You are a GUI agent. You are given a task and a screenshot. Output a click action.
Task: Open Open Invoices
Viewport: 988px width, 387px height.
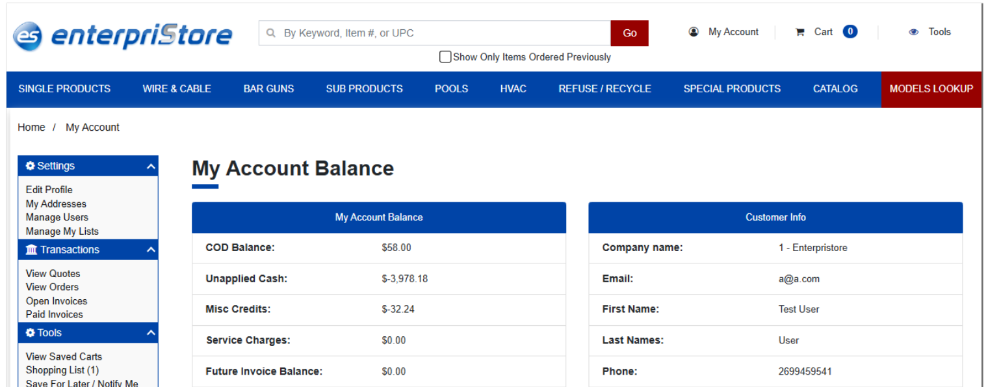56,301
